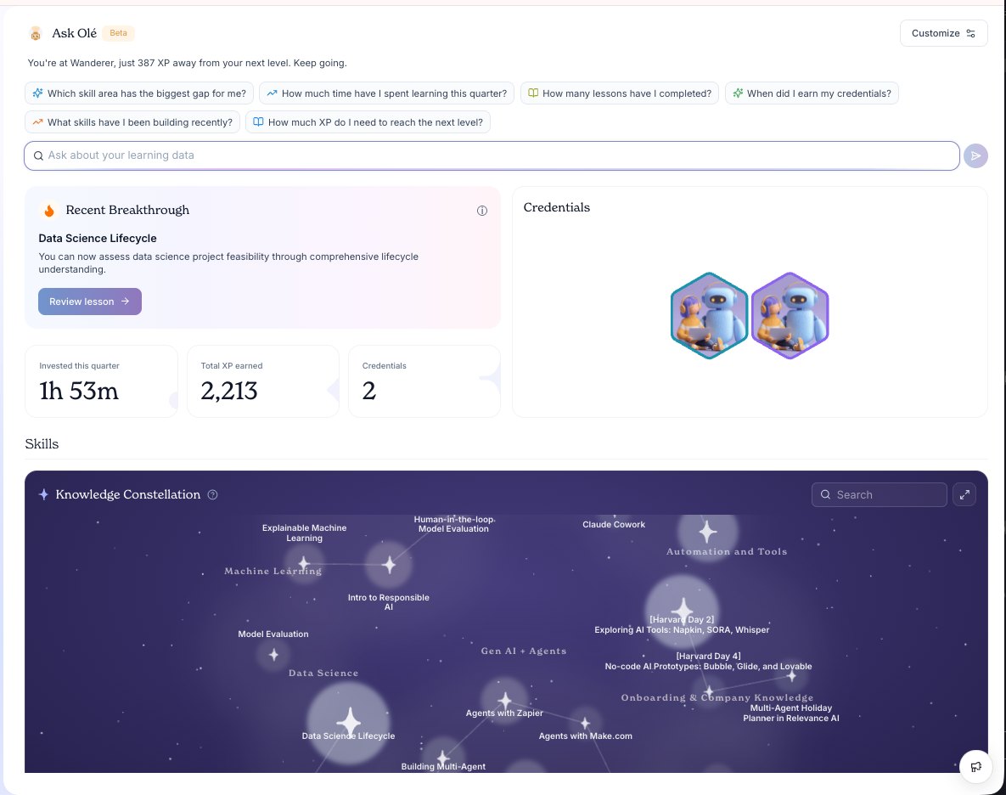
Task: Click 'How much XP do I need' suggestion
Action: pos(368,122)
